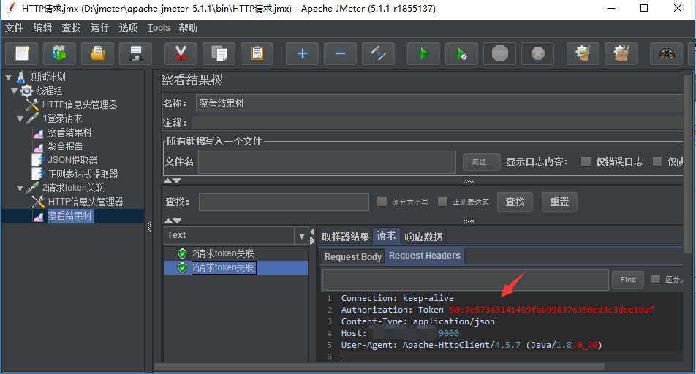Click the 查找 search text field
The width and height of the screenshot is (696, 374).
[x=284, y=202]
